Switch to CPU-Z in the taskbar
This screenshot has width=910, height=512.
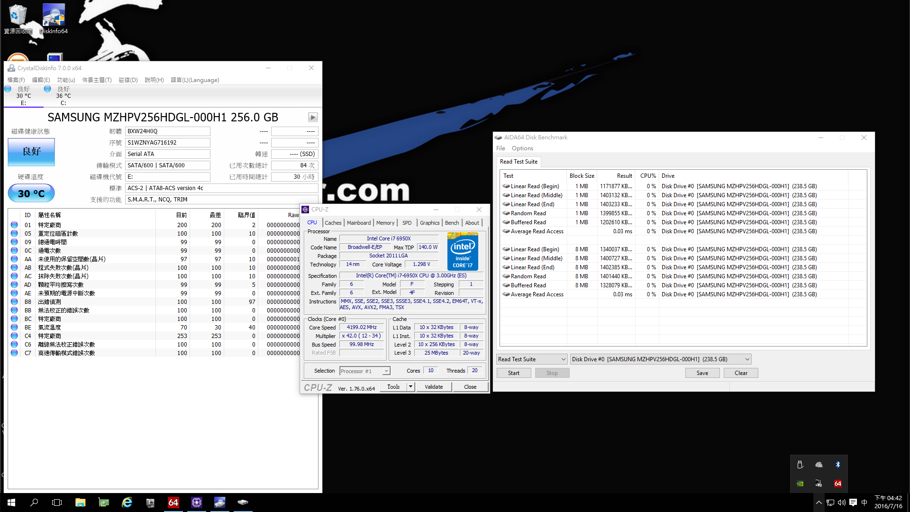tap(196, 503)
